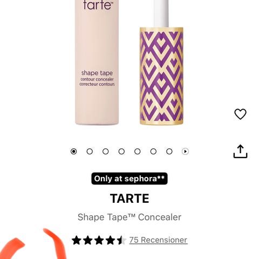Image resolution: width=259 pixels, height=259 pixels.
Task: Select the seventh carousel image dot
Action: point(169,152)
